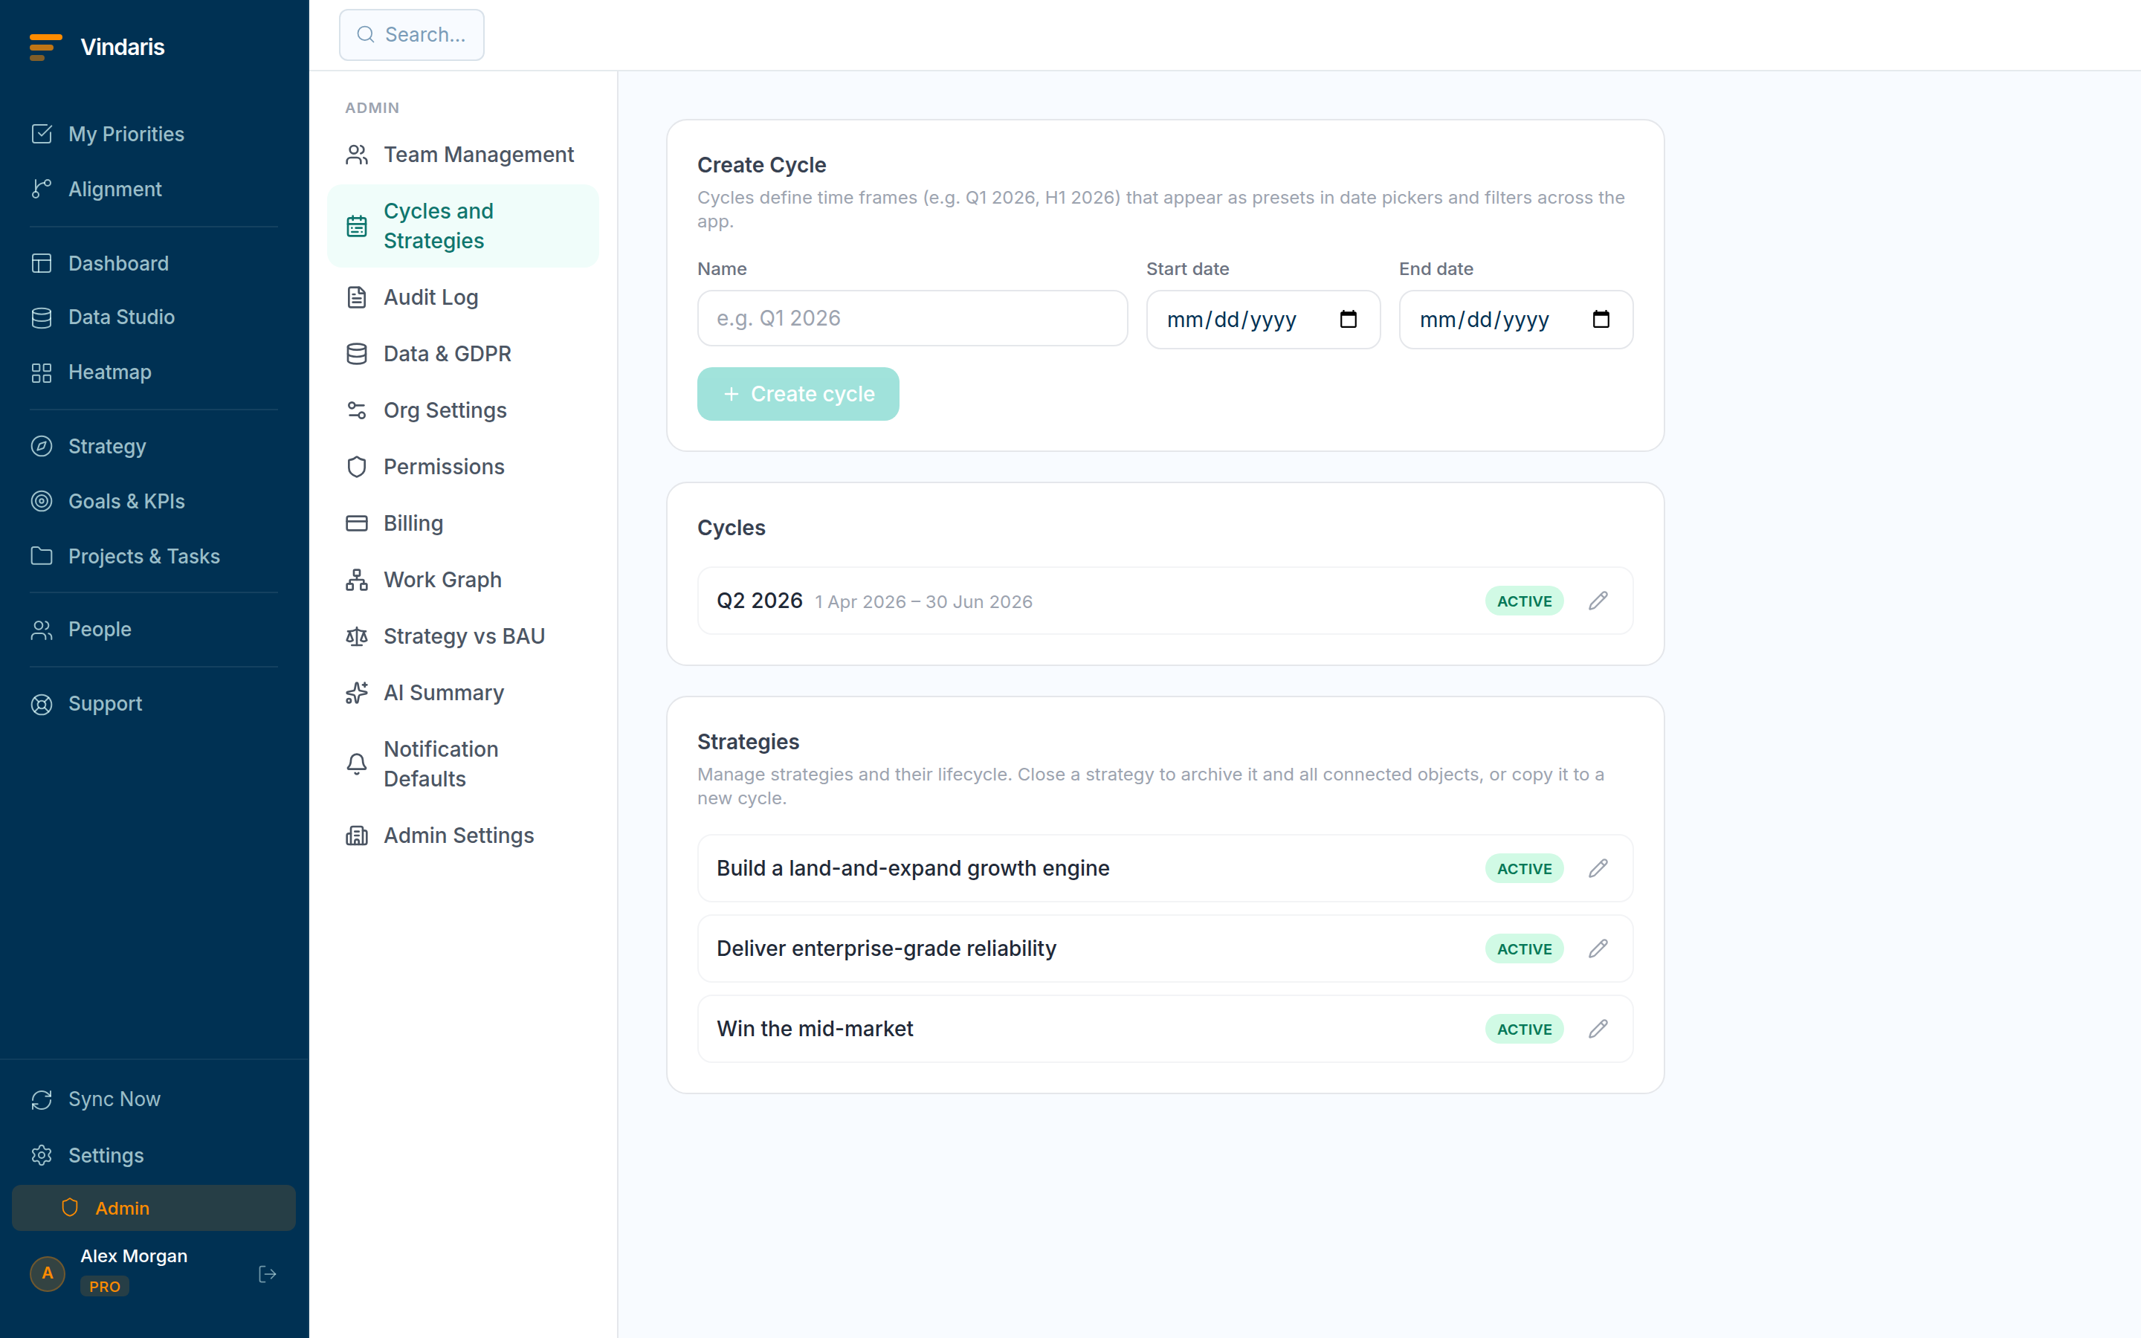Click the Search box at top
The image size is (2141, 1338).
pyautogui.click(x=411, y=34)
